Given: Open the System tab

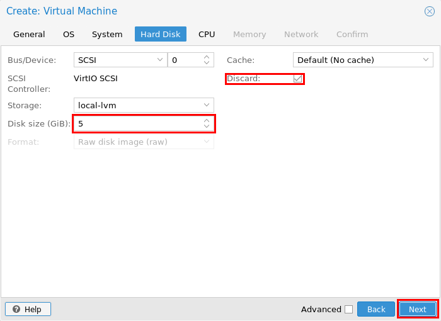Looking at the screenshot, I should 107,34.
